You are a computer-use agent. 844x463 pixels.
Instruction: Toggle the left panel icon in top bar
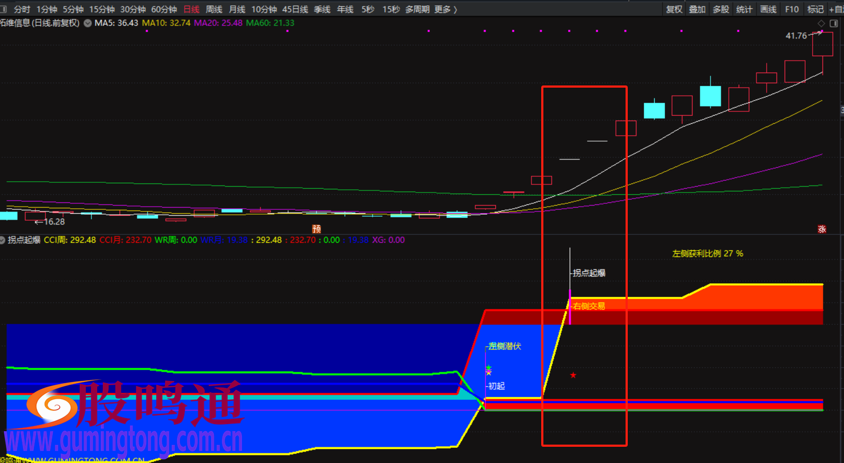coord(3,9)
